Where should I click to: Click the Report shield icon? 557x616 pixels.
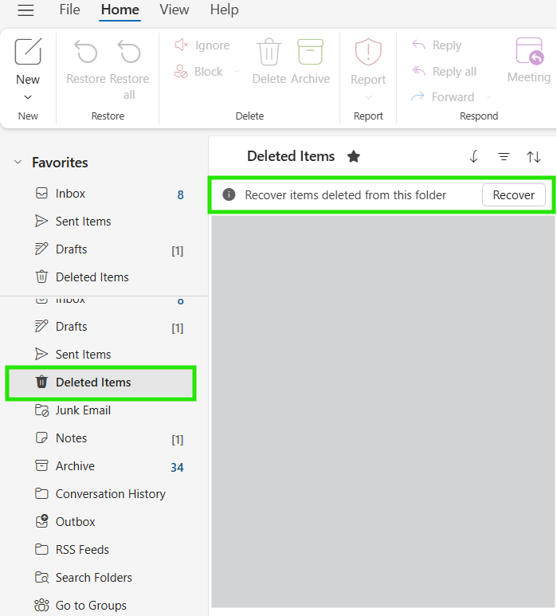[368, 52]
